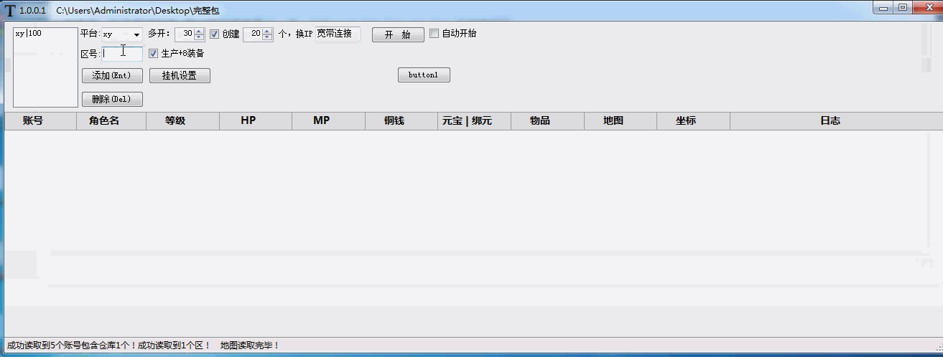Click the 元宝 | 绑元 column header
Viewport: 943px width, 357px height.
pos(475,120)
